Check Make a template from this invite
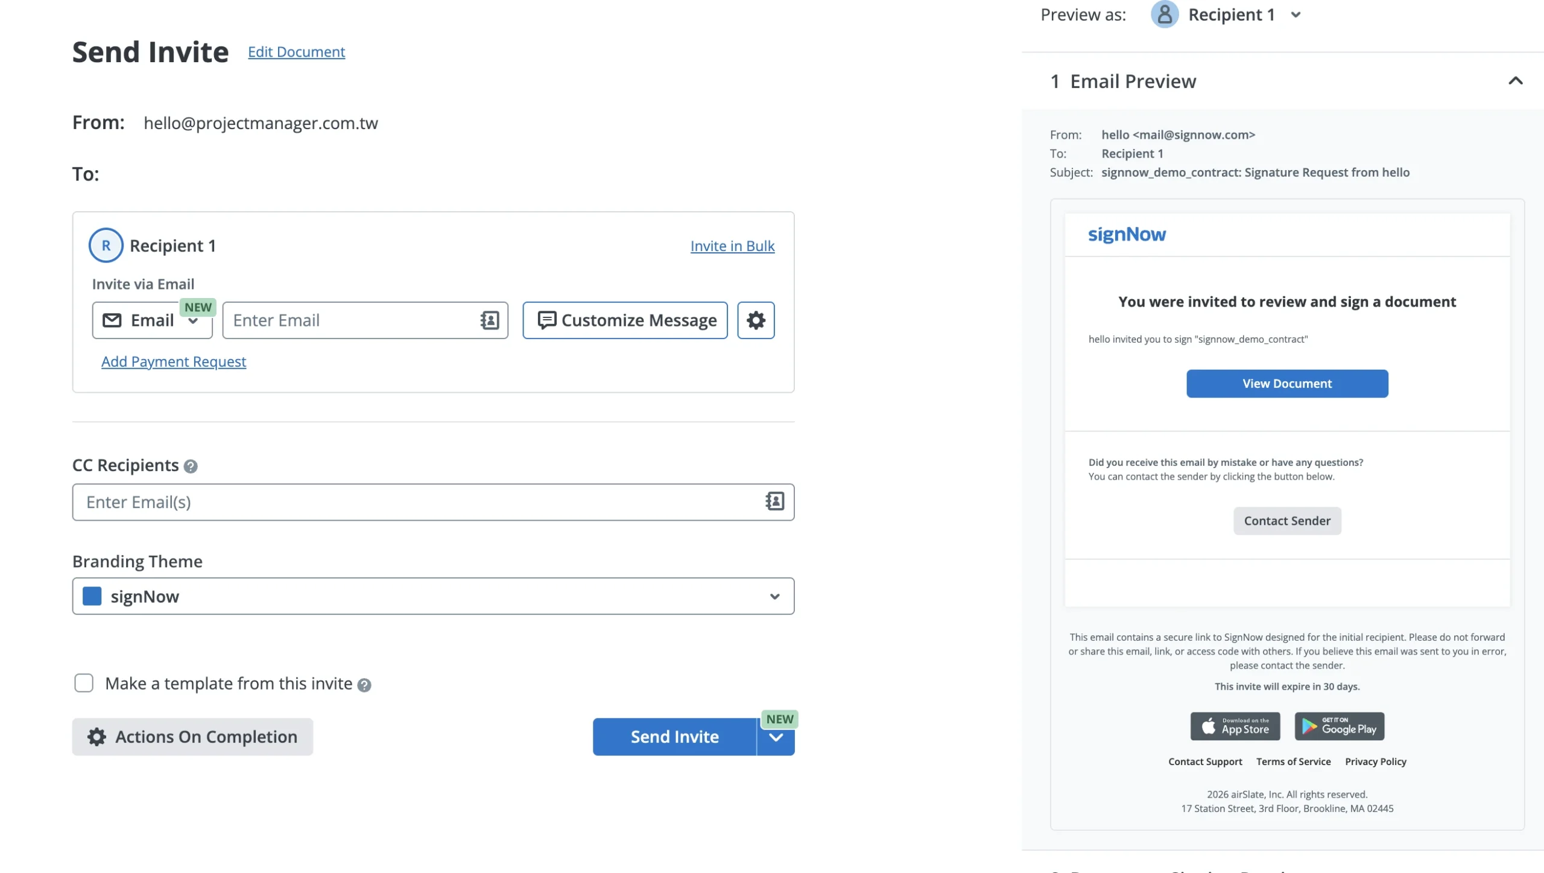 click(84, 683)
